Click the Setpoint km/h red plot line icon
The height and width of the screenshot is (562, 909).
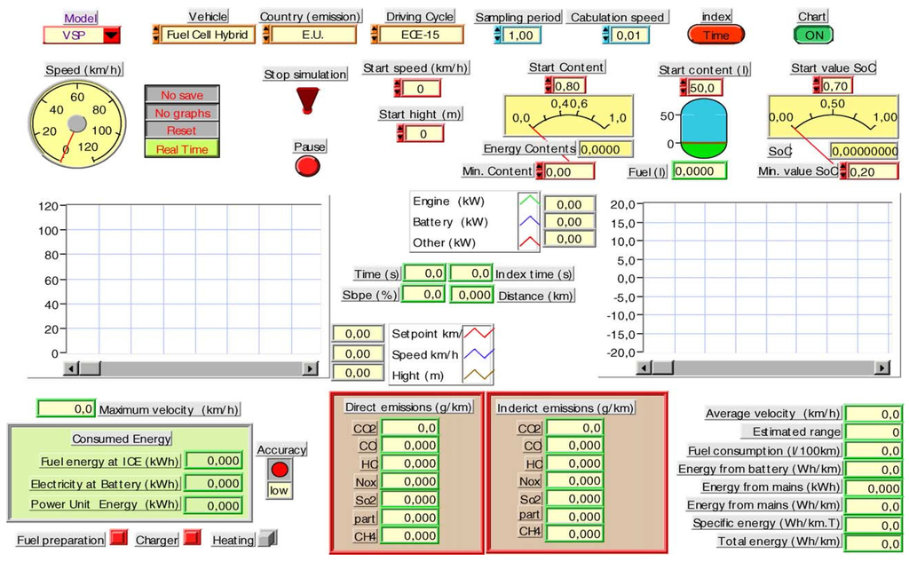pyautogui.click(x=478, y=335)
